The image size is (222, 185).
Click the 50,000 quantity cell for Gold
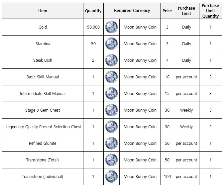[x=93, y=27]
